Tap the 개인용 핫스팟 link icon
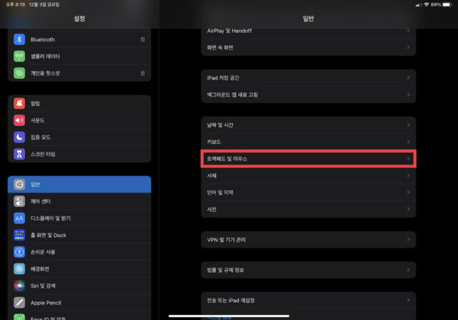 [19, 74]
